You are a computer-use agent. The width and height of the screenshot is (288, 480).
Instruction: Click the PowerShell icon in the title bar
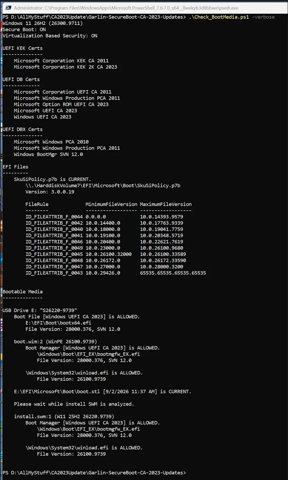[8, 8]
